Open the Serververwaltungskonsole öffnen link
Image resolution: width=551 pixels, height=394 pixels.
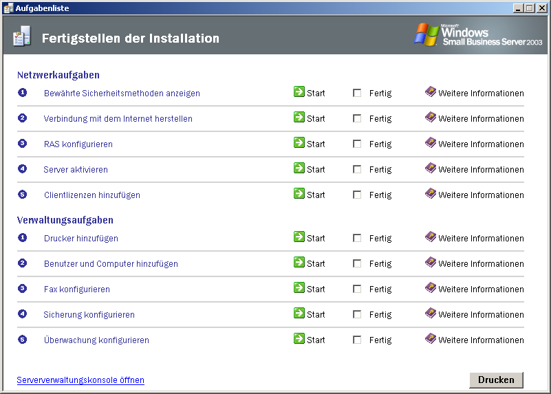coord(80,380)
